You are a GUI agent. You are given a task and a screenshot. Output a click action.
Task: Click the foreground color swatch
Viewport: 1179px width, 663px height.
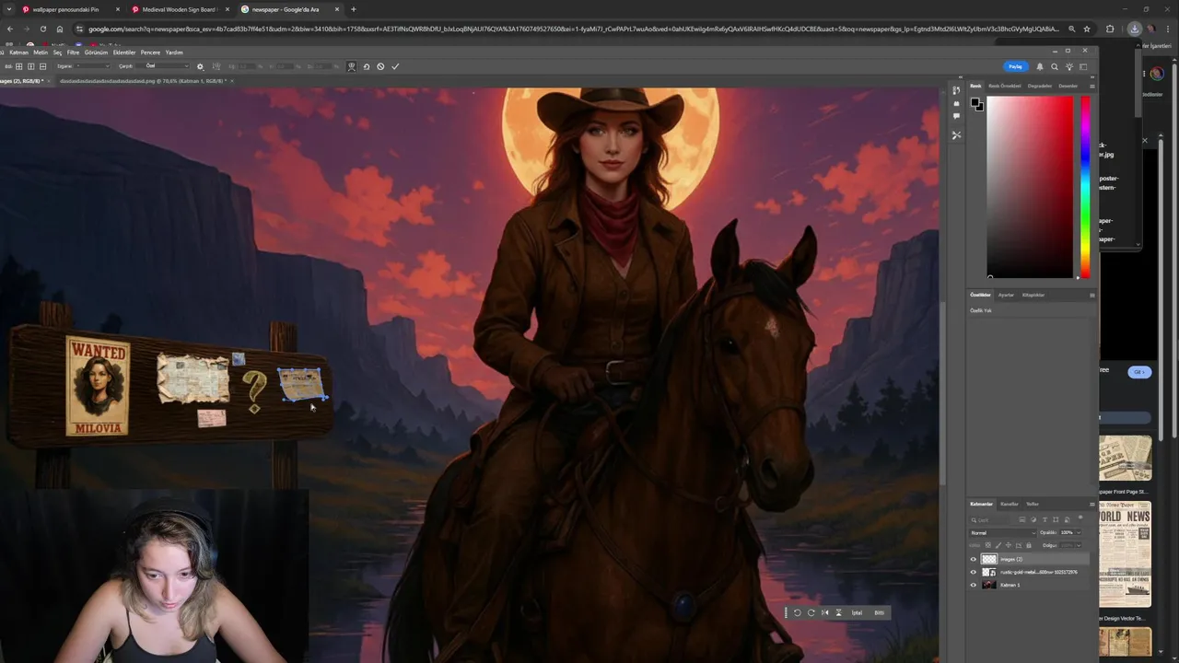(x=975, y=103)
